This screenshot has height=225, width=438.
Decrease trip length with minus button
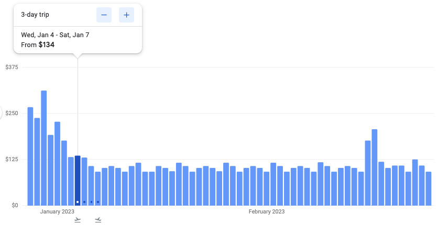tap(104, 15)
